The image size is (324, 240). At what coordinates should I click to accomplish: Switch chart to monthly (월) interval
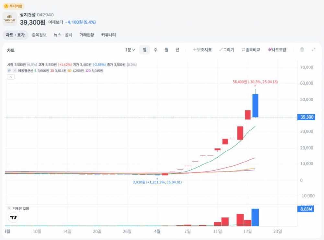pos(166,50)
